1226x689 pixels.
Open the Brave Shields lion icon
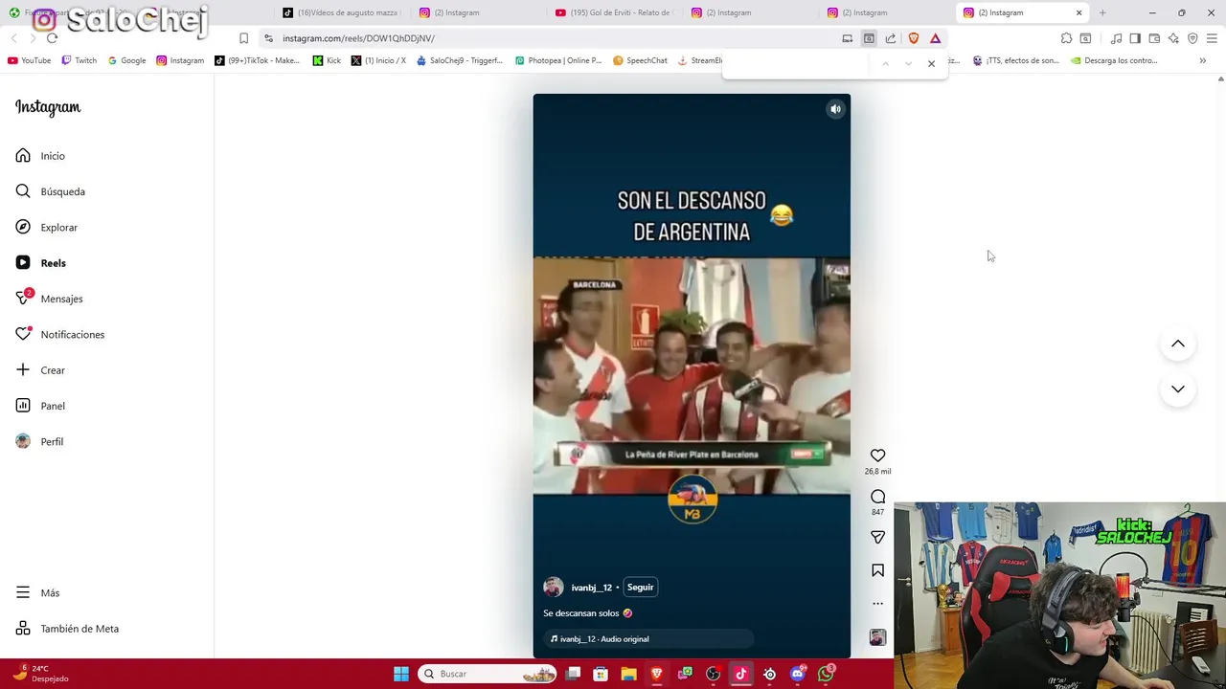click(x=913, y=38)
